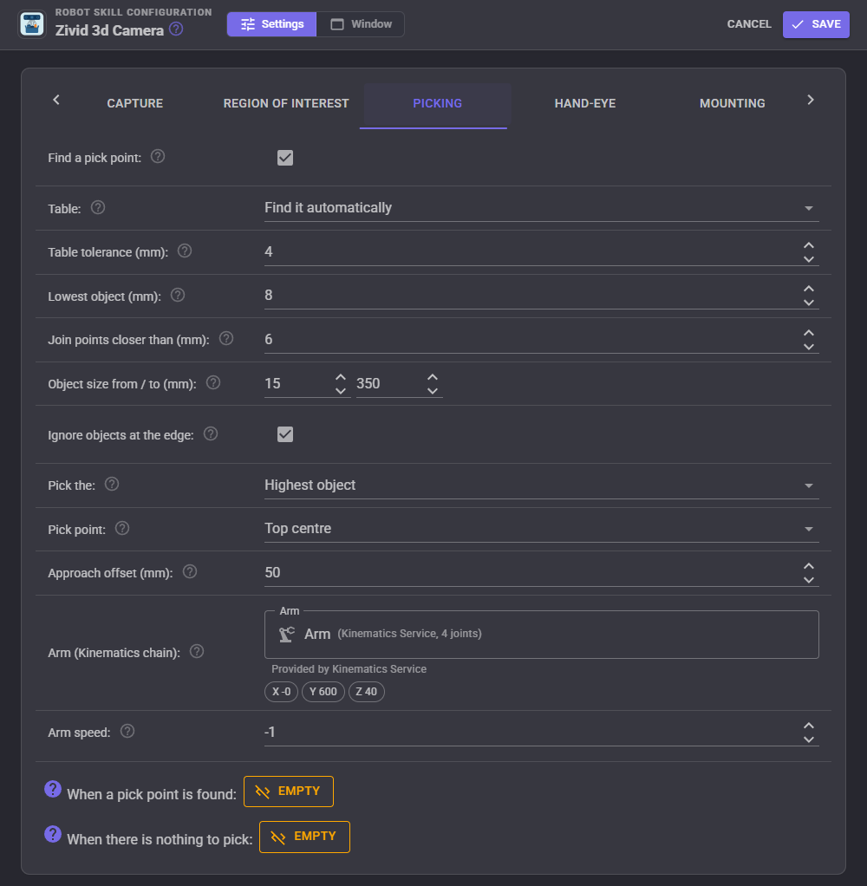Open help for Arm speed

tap(127, 731)
